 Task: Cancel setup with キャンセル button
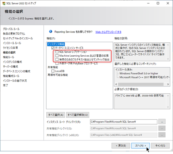point(160,146)
